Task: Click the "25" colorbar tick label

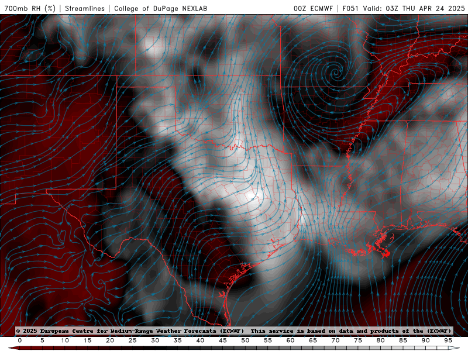Action: pos(133,340)
